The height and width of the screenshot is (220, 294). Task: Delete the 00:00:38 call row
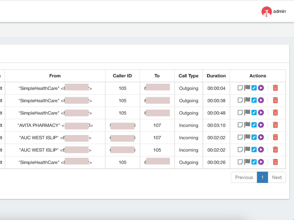pyautogui.click(x=275, y=100)
